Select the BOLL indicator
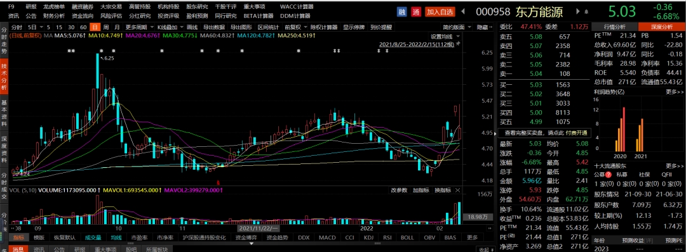686x252 pixels. (407, 237)
